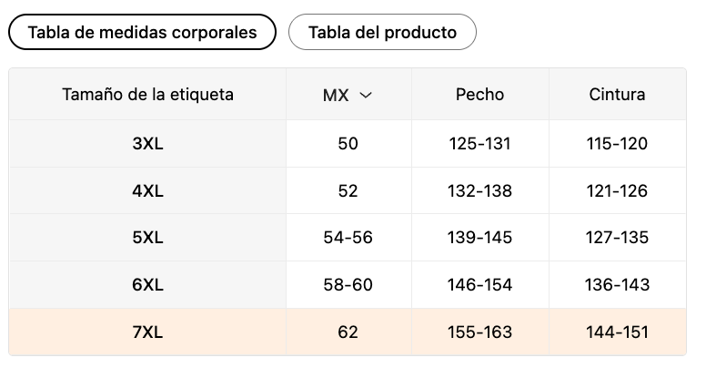Viewport: 706px width, 368px height.
Task: Switch to Tabla de medidas corporales tab
Action: (142, 32)
